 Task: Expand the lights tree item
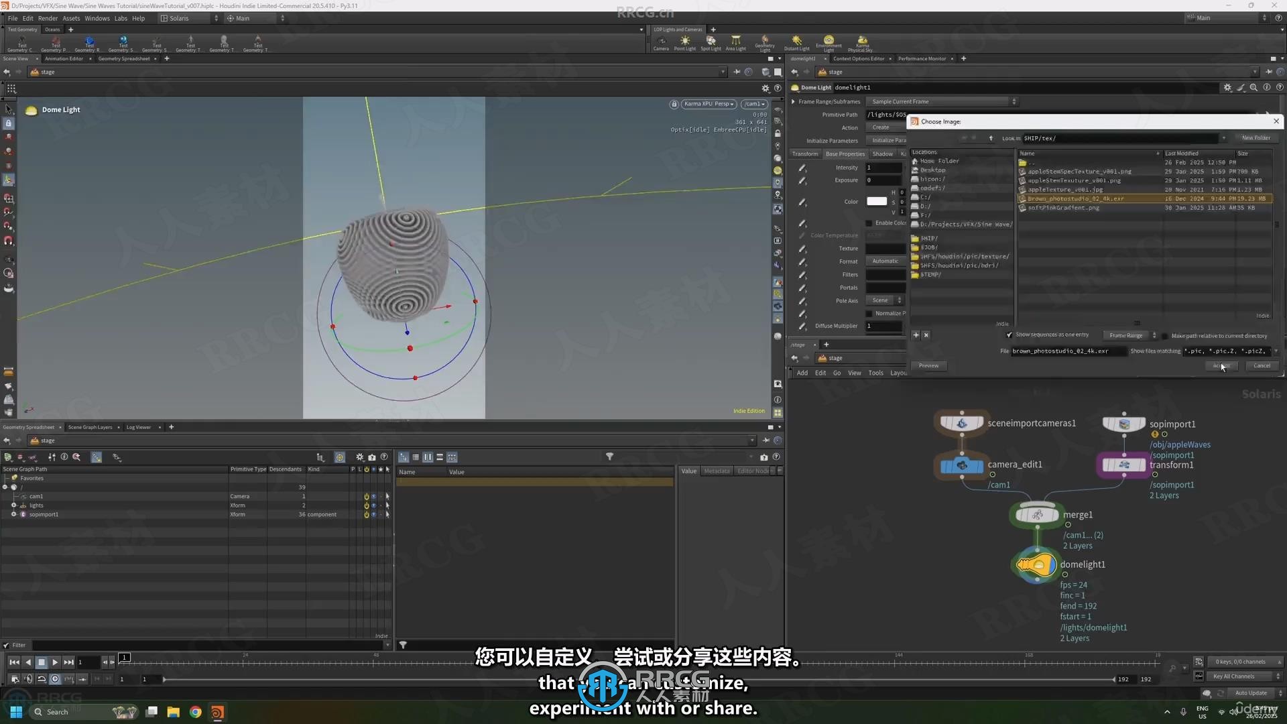pyautogui.click(x=13, y=505)
